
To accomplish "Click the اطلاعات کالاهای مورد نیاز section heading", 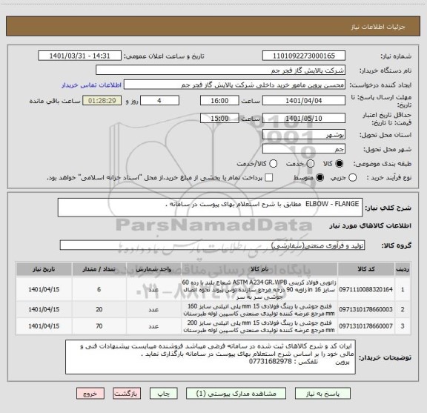I will point(371,226).
